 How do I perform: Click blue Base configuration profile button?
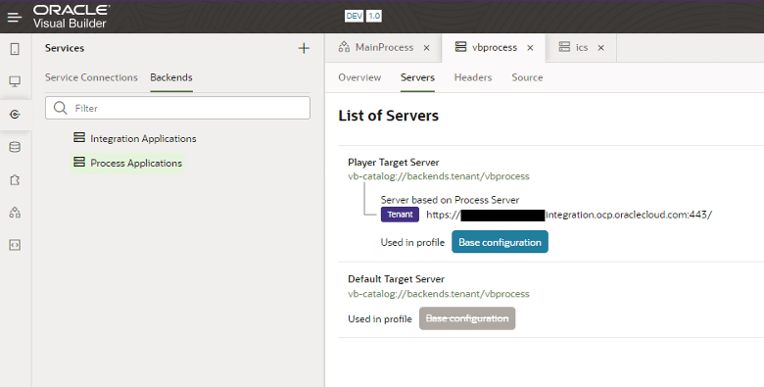pyautogui.click(x=500, y=242)
